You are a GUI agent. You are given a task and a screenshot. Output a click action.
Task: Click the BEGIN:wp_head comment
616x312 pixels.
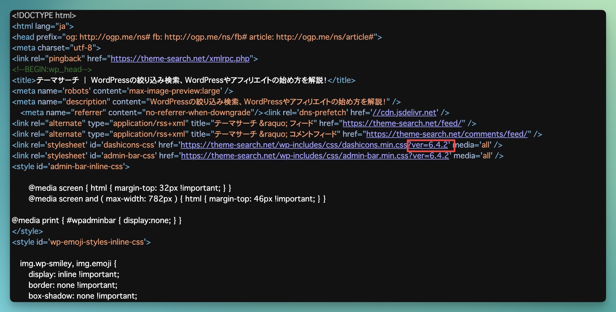[52, 69]
